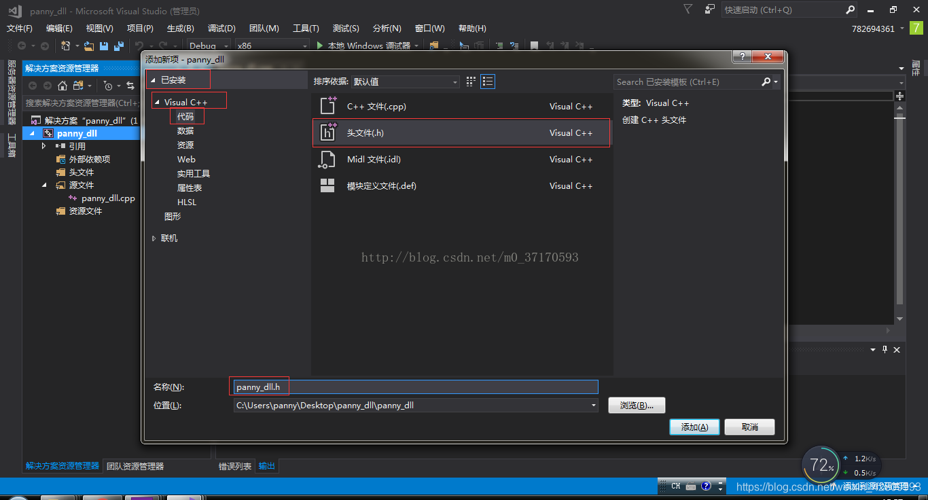Click the search magnifier in template search box
Image resolution: width=928 pixels, height=500 pixels.
coord(766,82)
